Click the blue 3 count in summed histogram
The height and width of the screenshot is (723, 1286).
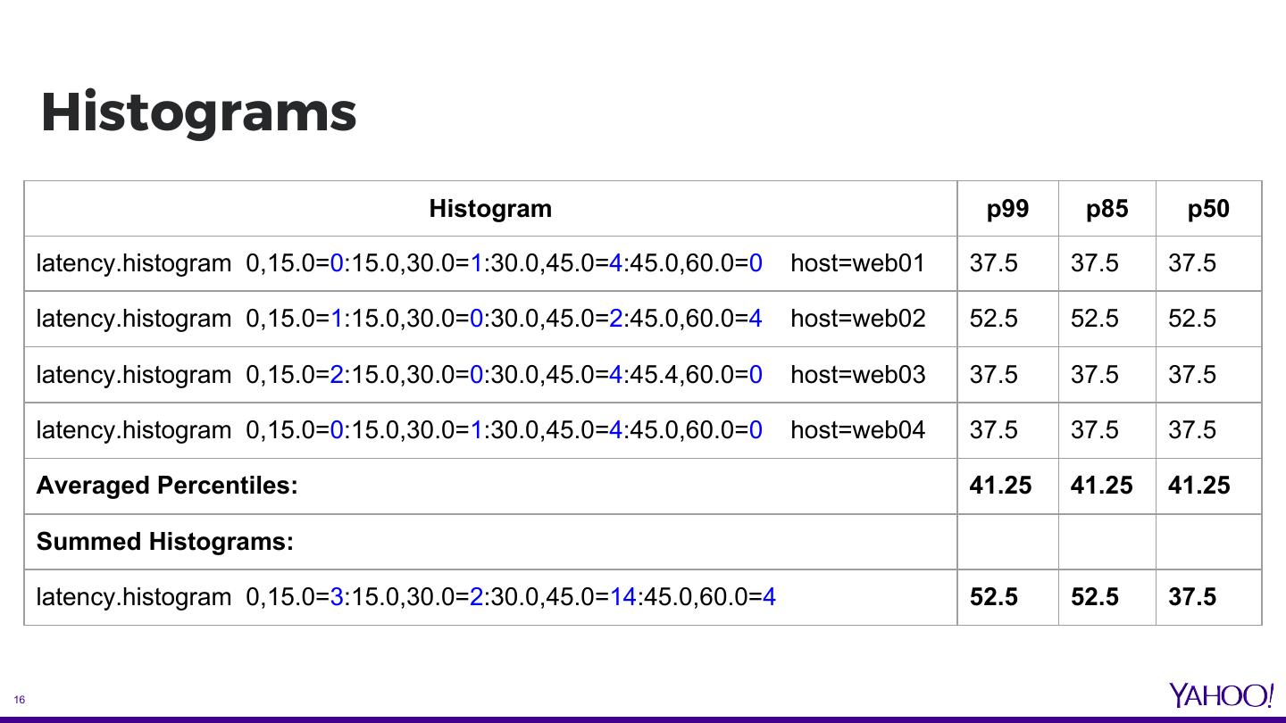click(x=337, y=597)
